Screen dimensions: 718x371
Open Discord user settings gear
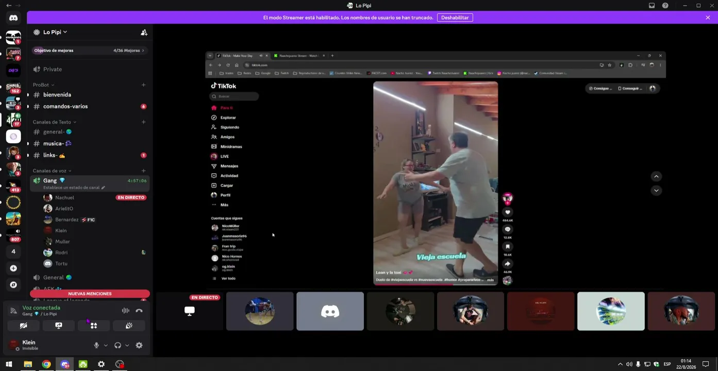[x=139, y=345]
